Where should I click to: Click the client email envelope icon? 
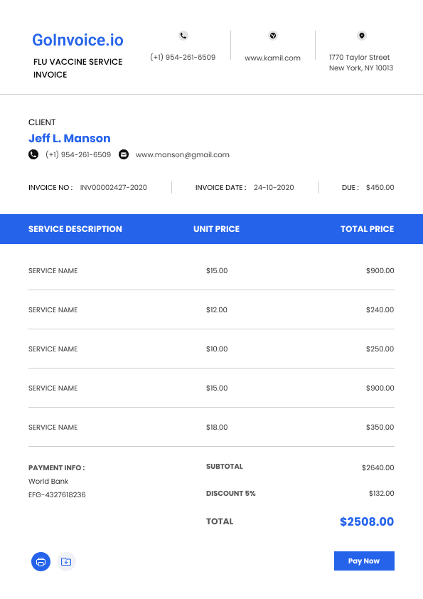point(124,154)
